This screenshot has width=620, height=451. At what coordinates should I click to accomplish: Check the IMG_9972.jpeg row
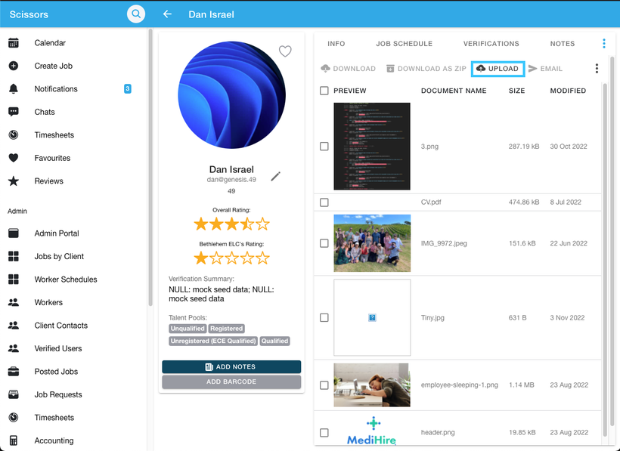click(324, 243)
